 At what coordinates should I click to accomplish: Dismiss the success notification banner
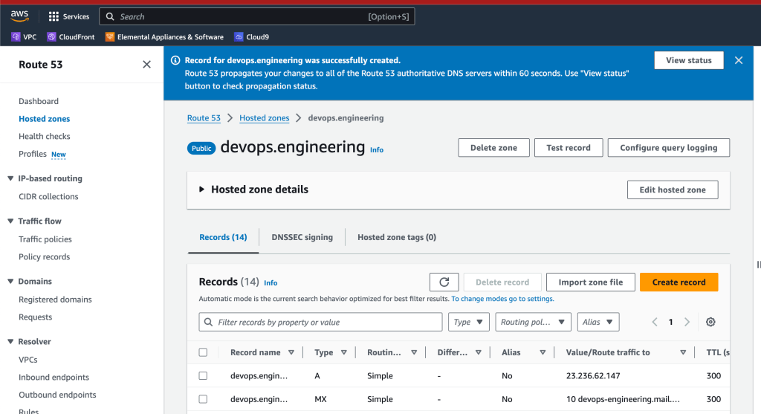(739, 60)
